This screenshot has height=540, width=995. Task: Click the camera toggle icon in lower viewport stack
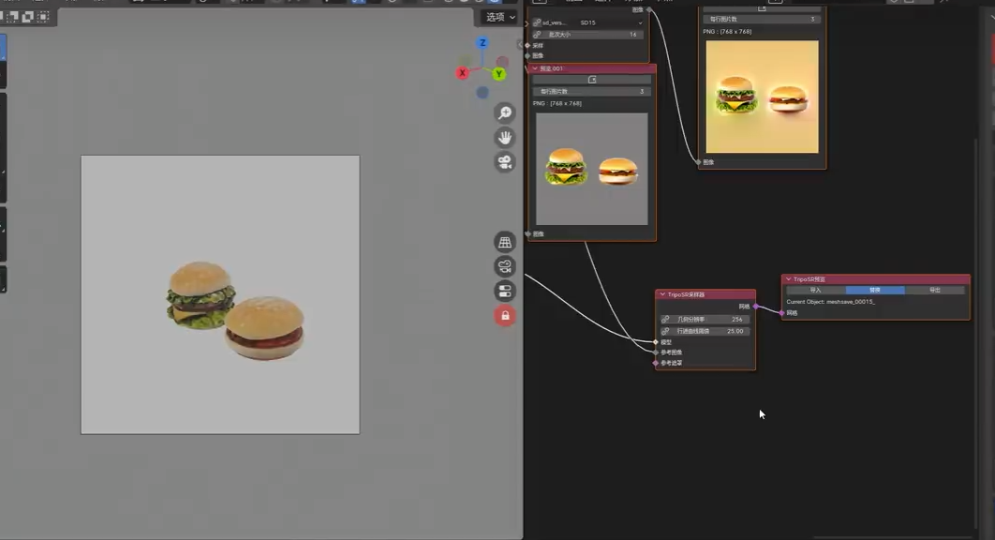coord(506,265)
